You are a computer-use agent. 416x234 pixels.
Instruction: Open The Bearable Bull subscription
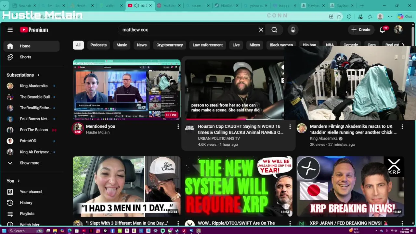point(32,97)
